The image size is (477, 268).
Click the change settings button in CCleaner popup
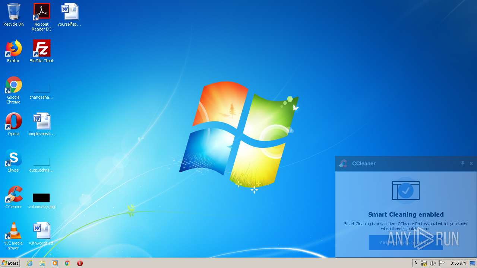pos(406,243)
